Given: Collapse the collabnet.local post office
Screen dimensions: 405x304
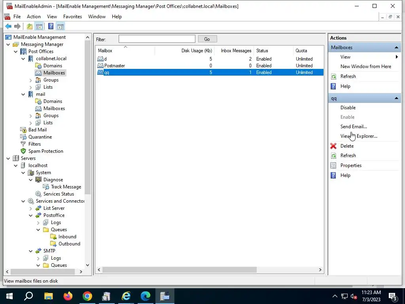Looking at the screenshot, I should coord(23,59).
